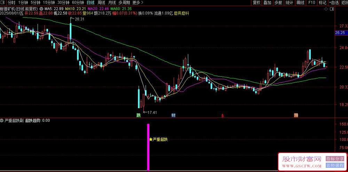Click the date 2025/08/01/五
Image resolution: width=348 pixels, height=172 pixels.
tap(12, 13)
